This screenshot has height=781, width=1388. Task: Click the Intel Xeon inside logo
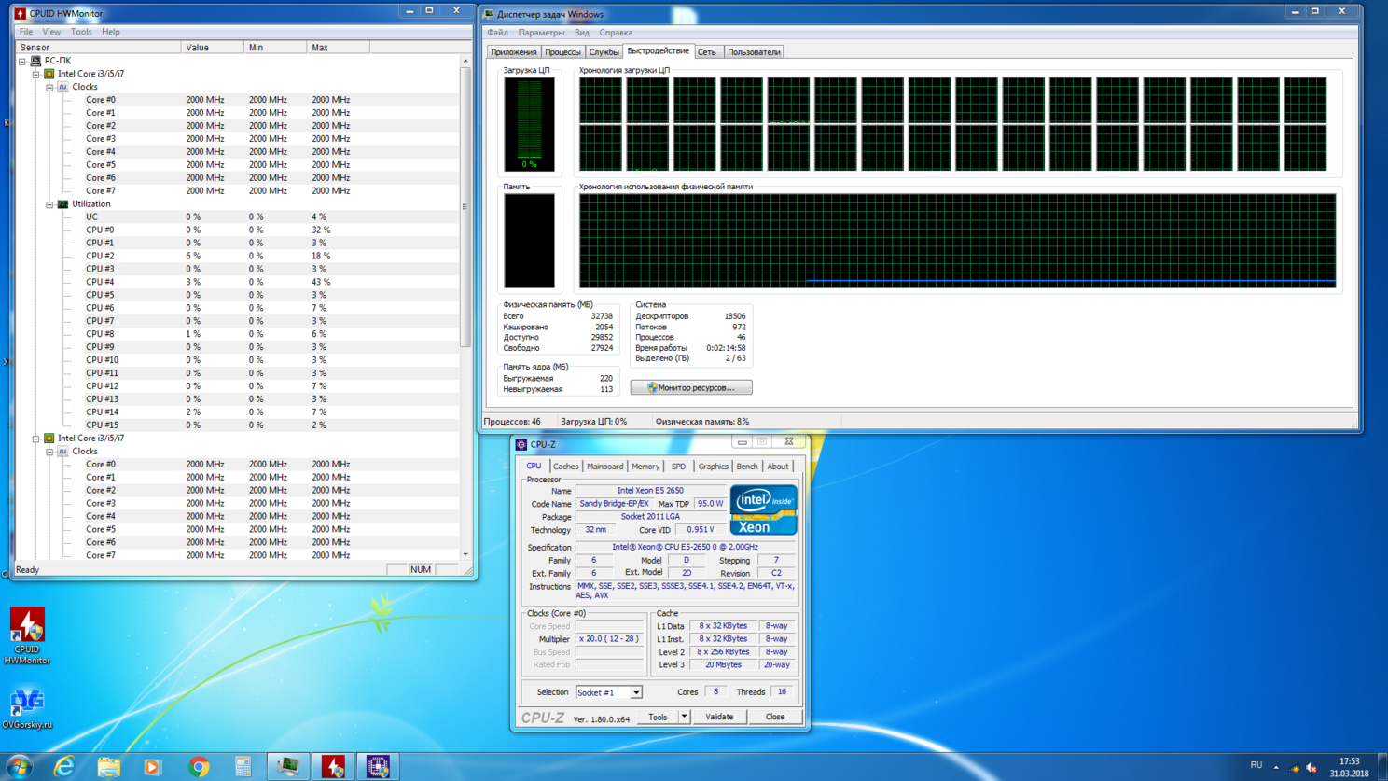pos(763,509)
